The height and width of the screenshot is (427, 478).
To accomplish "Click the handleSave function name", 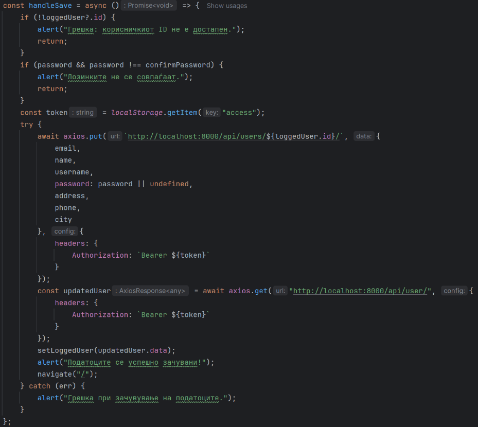I will click(x=50, y=6).
